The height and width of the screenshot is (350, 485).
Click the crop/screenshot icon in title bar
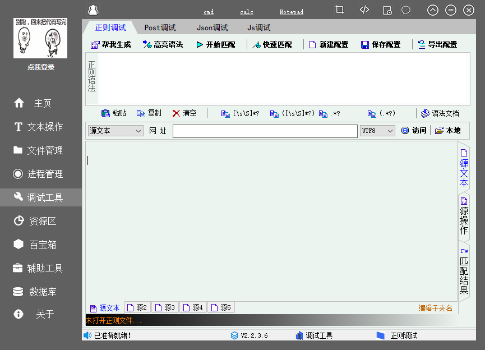click(x=340, y=10)
